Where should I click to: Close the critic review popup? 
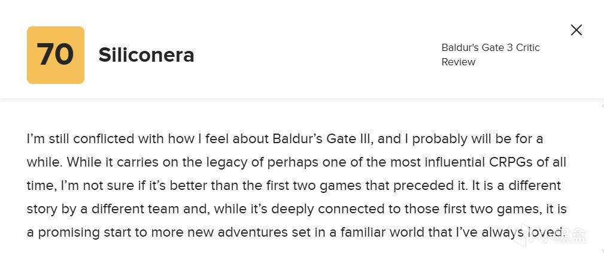click(x=576, y=30)
